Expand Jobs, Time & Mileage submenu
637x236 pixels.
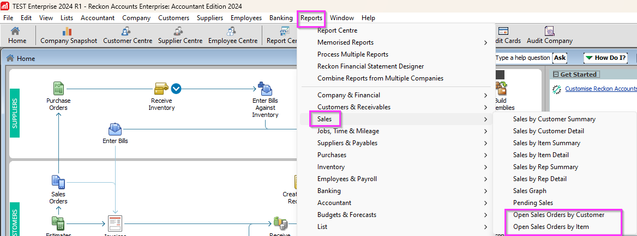coord(485,131)
